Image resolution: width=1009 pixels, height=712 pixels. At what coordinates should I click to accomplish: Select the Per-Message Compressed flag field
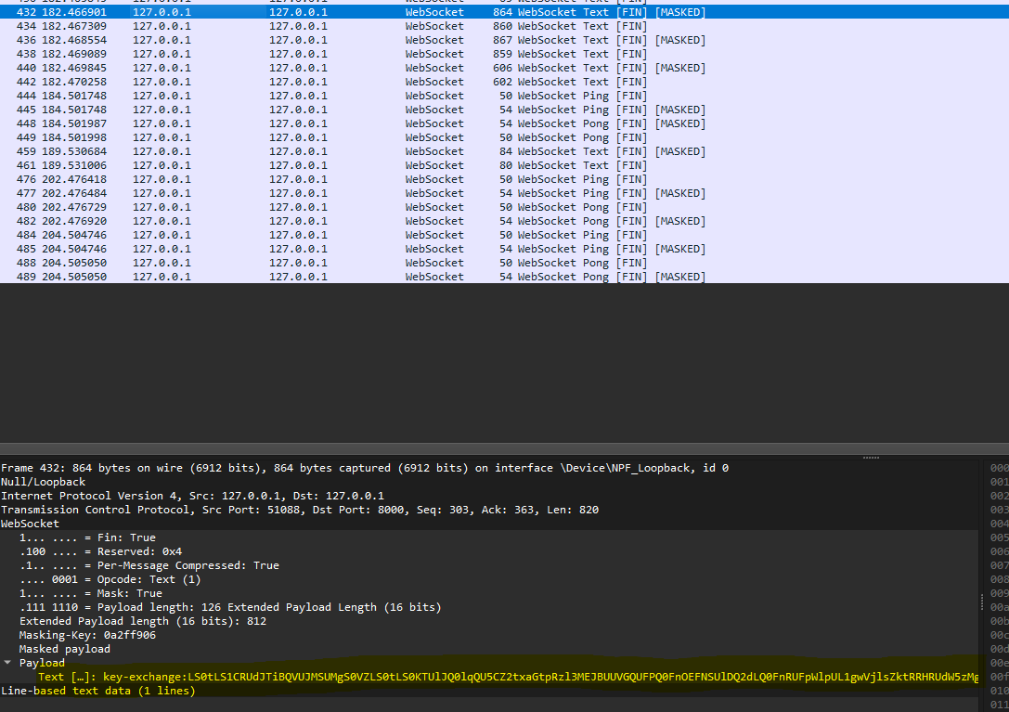click(149, 565)
